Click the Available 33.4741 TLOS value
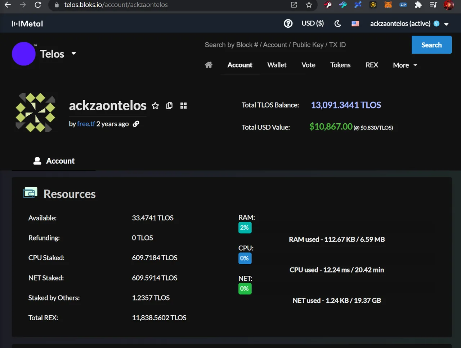The image size is (461, 348). pos(153,218)
